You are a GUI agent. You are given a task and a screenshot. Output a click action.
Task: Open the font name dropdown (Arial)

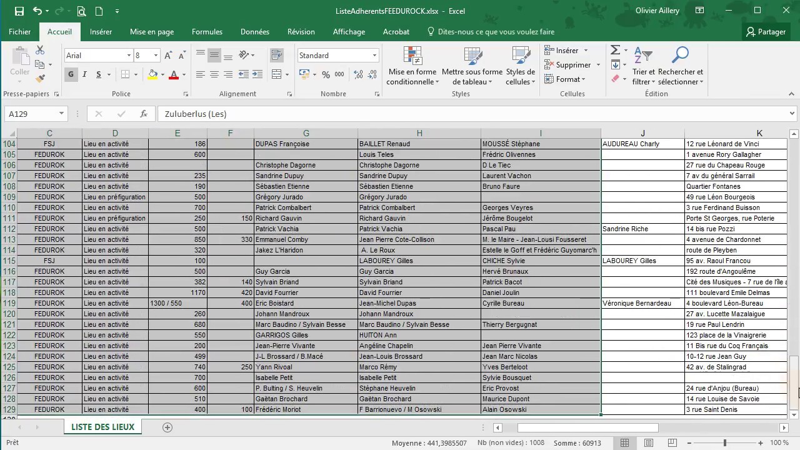[x=129, y=56]
